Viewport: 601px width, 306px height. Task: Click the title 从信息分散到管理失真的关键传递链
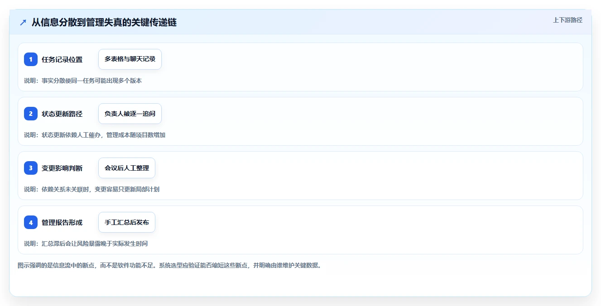coord(104,22)
